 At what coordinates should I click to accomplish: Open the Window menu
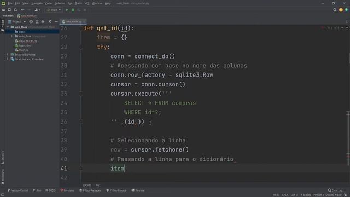coord(97,3)
